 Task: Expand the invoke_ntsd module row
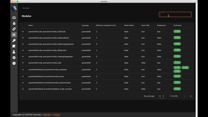click(x=23, y=63)
